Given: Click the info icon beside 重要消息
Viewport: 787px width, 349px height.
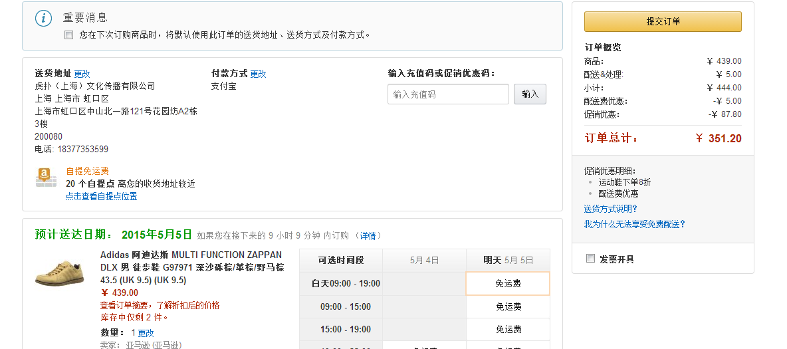Looking at the screenshot, I should pos(44,18).
